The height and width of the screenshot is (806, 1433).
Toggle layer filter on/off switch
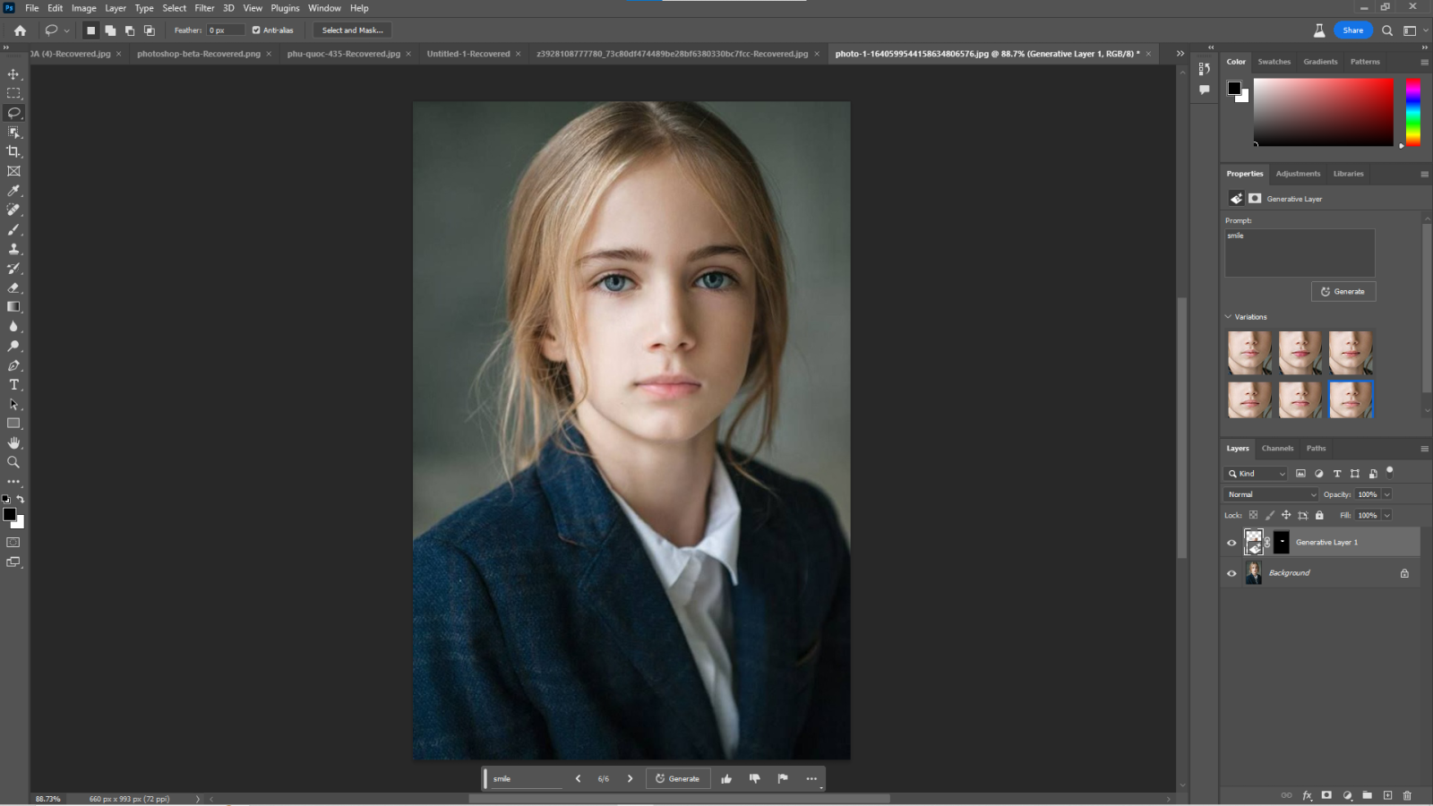[x=1390, y=471]
